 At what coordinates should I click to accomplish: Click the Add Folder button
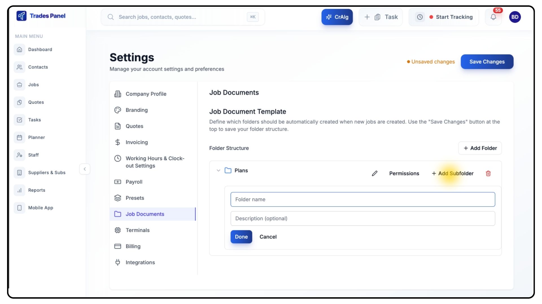[x=480, y=148]
